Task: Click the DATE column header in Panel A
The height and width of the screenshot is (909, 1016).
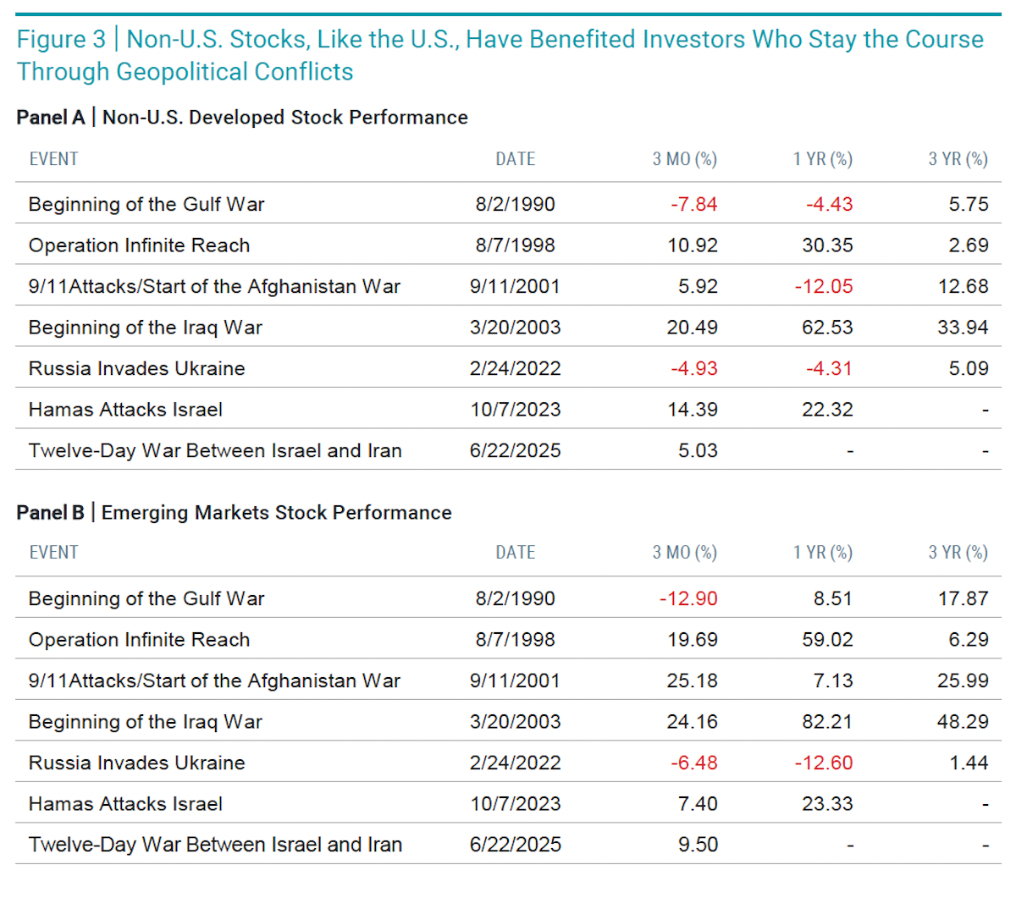Action: (x=516, y=159)
